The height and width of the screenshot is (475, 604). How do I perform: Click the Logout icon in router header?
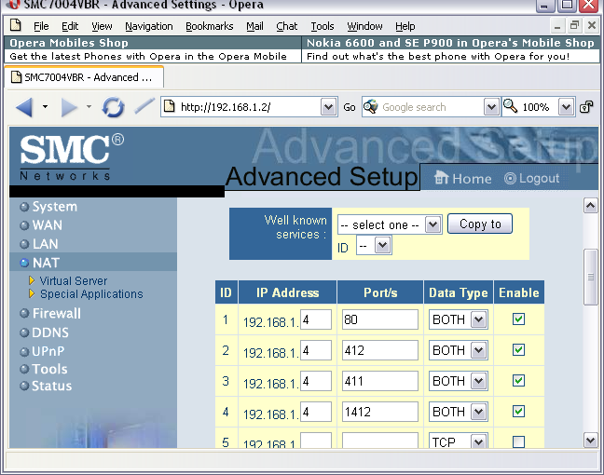click(510, 178)
